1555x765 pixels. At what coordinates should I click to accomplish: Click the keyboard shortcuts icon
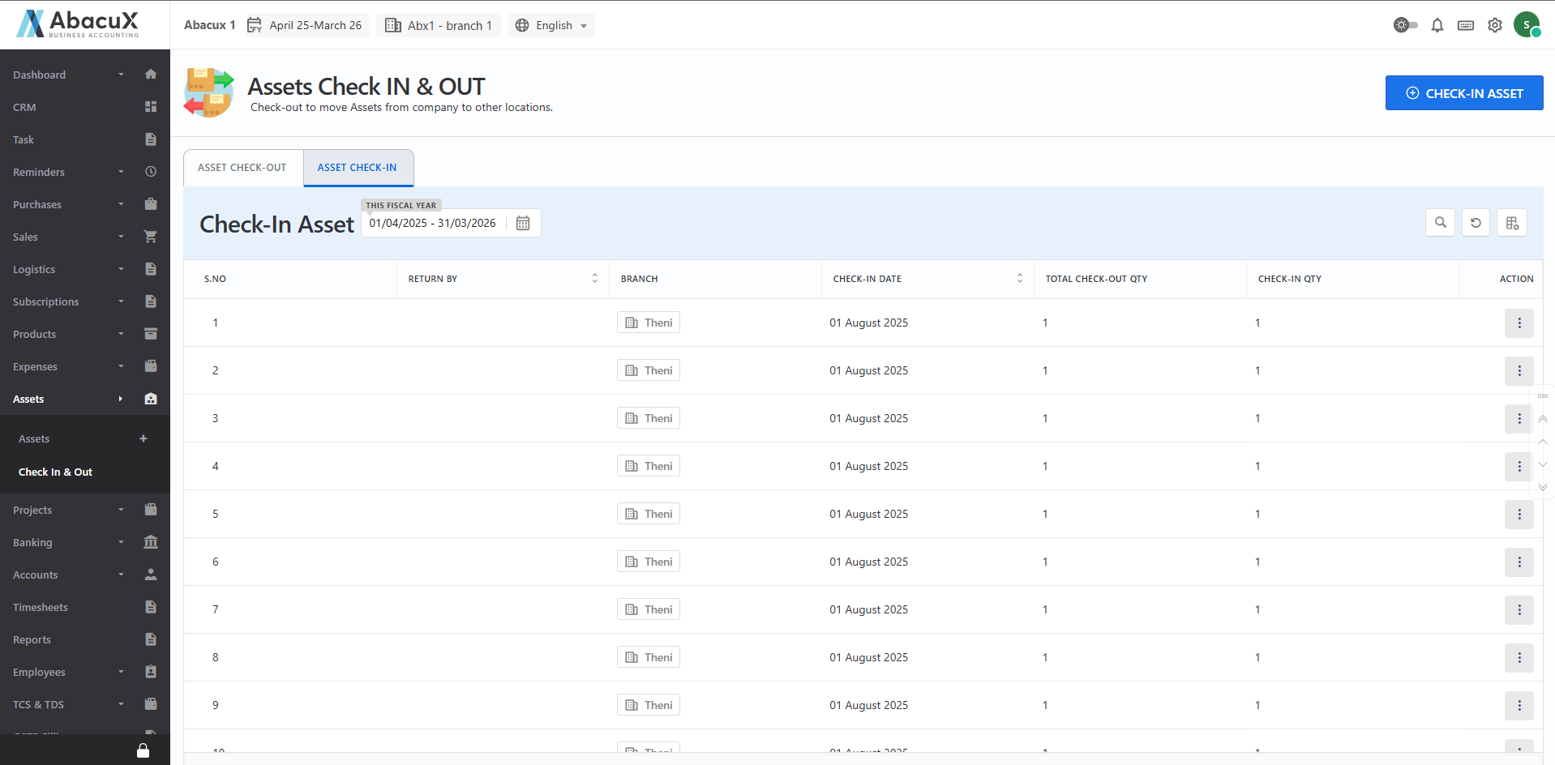pyautogui.click(x=1465, y=25)
